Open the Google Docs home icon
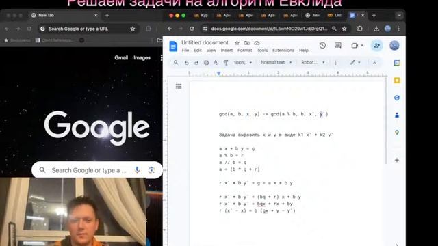 (x=173, y=46)
